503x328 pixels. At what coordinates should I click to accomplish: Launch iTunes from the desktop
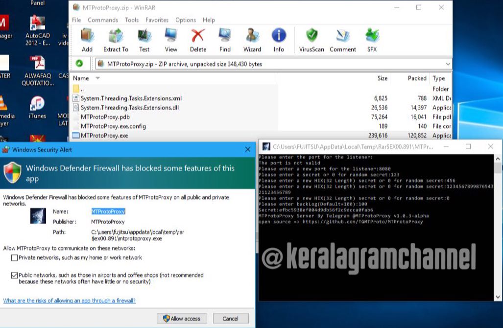pos(38,107)
